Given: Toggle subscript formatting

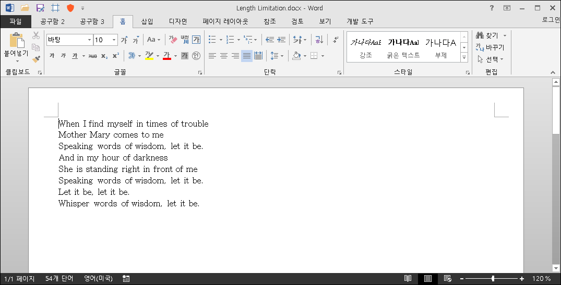Looking at the screenshot, I should click(x=104, y=56).
